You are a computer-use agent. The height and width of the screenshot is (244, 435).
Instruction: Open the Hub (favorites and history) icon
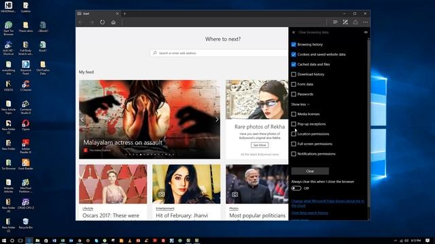pyautogui.click(x=335, y=22)
